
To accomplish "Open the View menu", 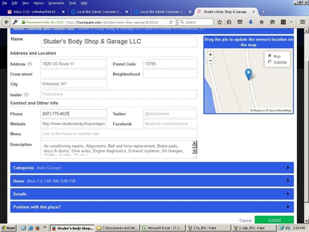I will [x=26, y=3].
